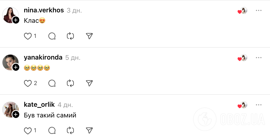This screenshot has height=135, width=270.
Task: Reply to yanakironda's comment
Action: [52, 83]
